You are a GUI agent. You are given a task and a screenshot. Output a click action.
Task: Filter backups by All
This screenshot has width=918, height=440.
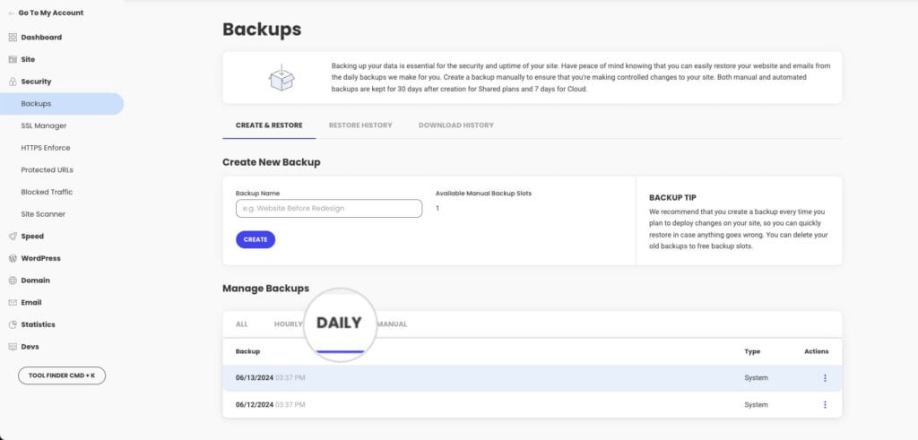[242, 324]
